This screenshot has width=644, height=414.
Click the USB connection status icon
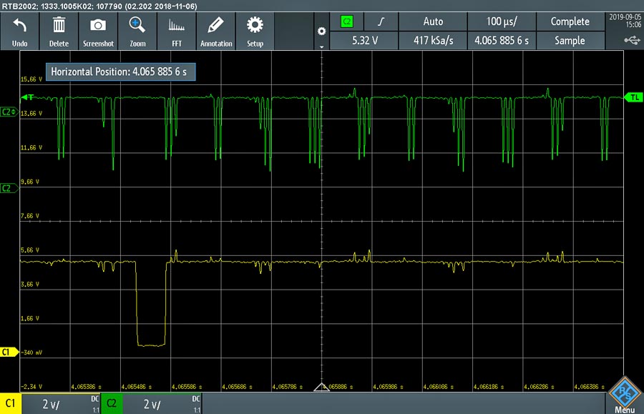point(632,40)
